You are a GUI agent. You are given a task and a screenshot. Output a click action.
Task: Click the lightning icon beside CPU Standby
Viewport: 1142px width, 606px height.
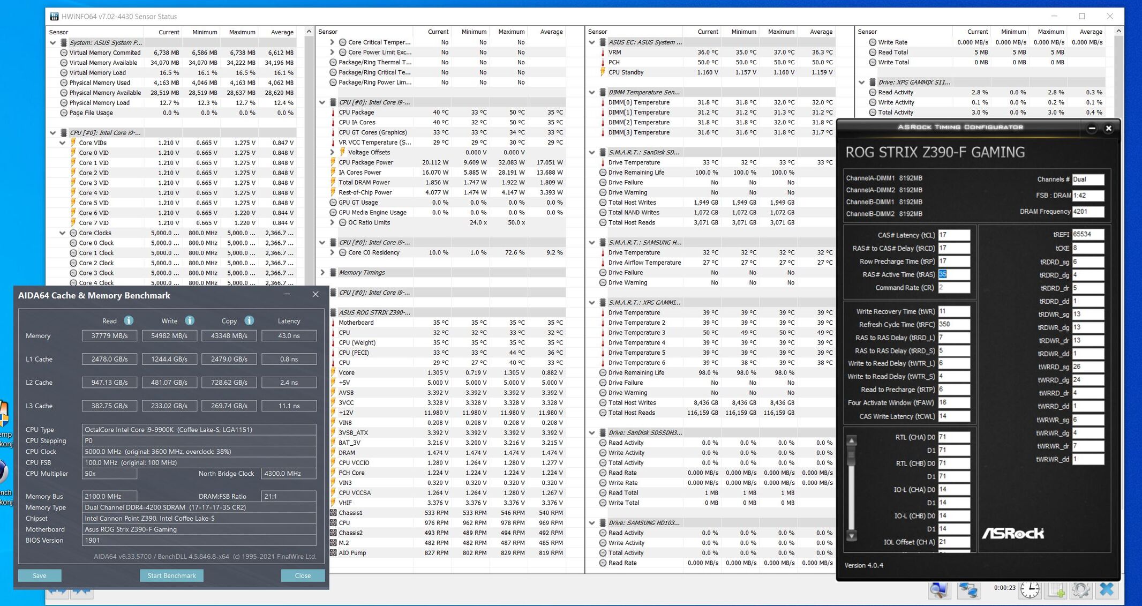603,72
